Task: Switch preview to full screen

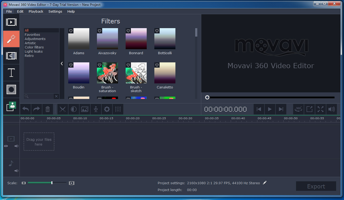Action: coord(321,109)
